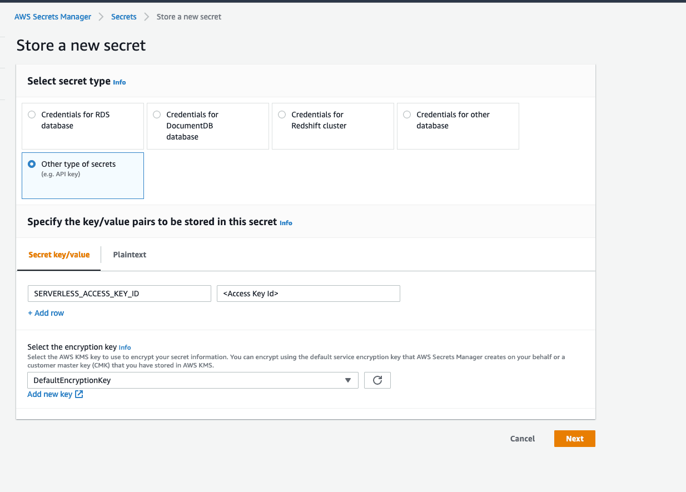
Task: Click the + Add row link
Action: (x=46, y=313)
